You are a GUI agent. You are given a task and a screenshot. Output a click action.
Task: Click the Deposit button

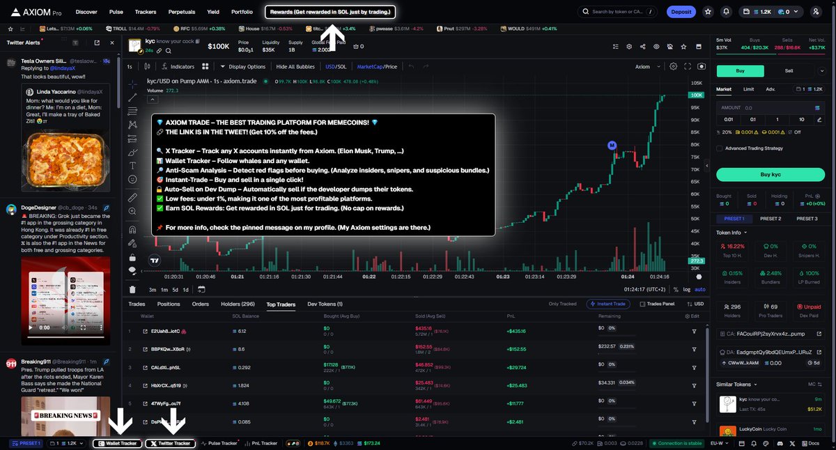tap(681, 12)
